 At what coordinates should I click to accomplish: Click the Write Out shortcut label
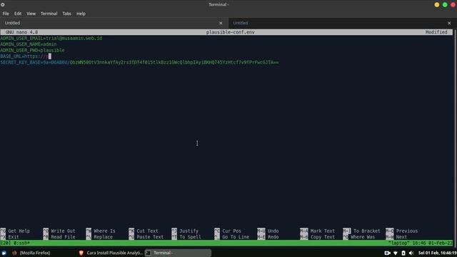(63, 231)
